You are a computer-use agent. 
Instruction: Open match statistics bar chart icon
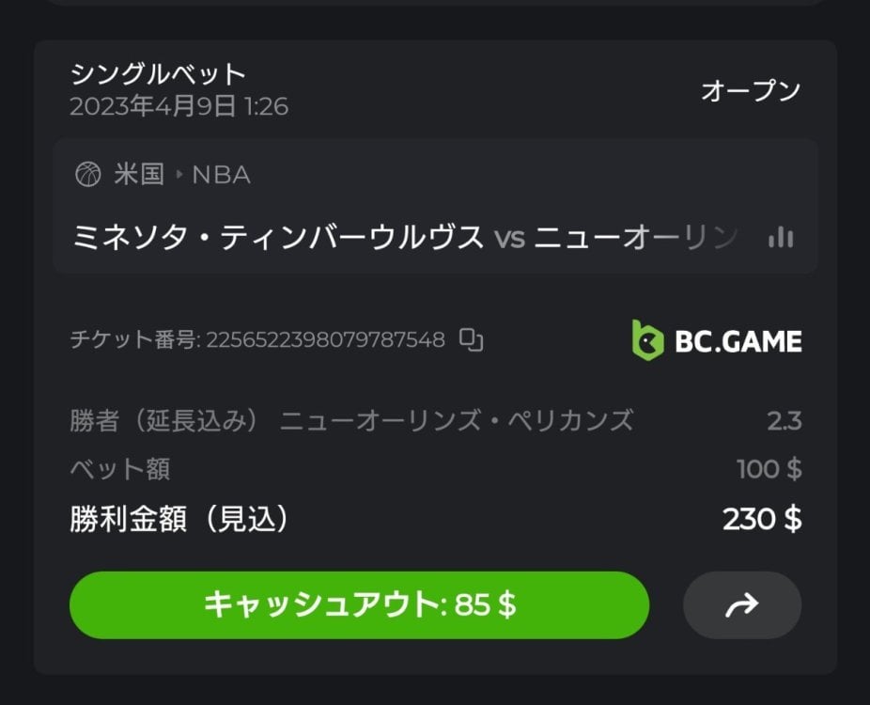(x=780, y=237)
